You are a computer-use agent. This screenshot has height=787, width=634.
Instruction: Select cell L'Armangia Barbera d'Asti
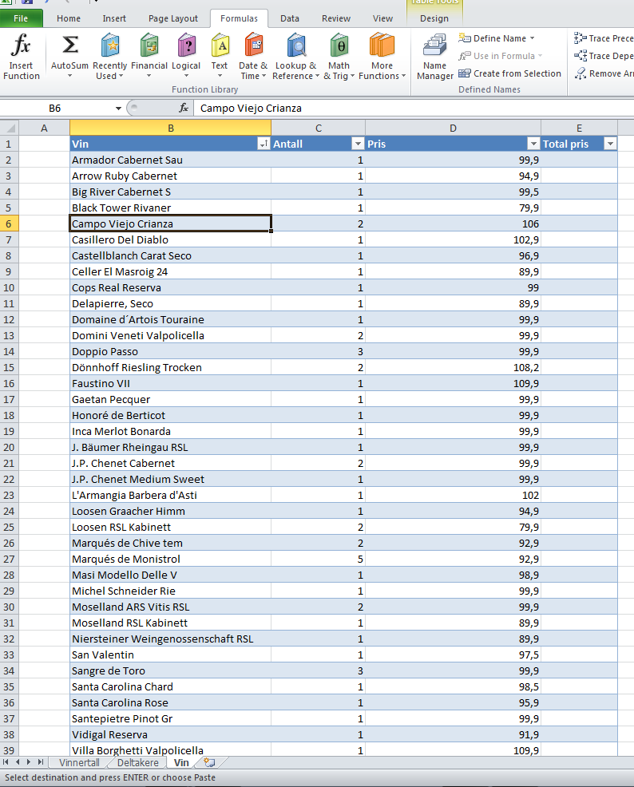coord(170,496)
